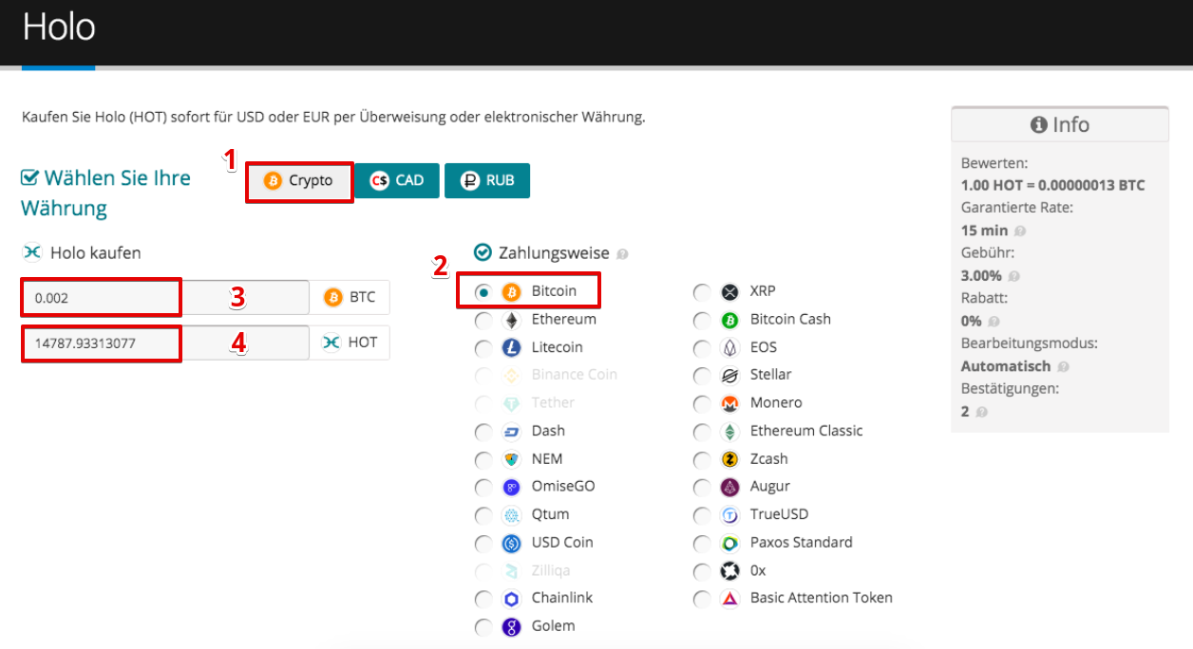Screen dimensions: 1193x649
Task: Click the Ethereum diamond icon
Action: click(x=512, y=320)
